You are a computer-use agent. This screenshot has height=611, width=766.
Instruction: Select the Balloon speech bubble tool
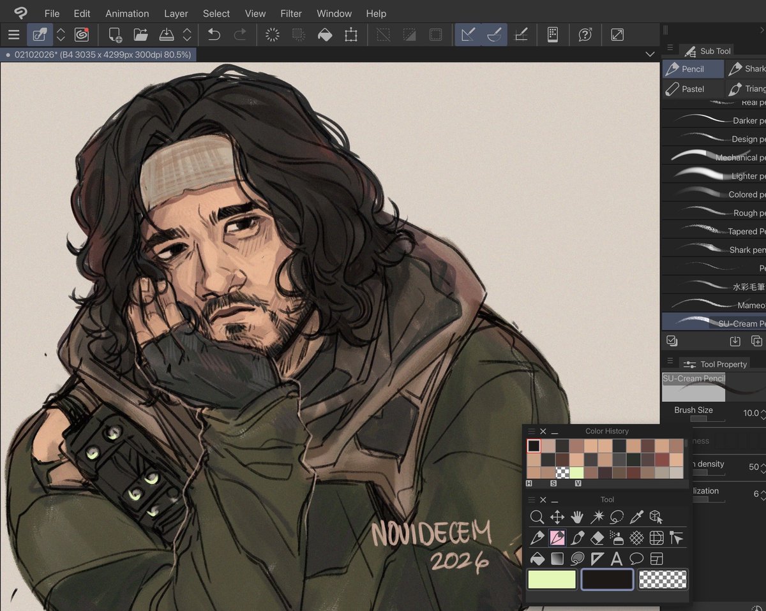[x=636, y=559]
